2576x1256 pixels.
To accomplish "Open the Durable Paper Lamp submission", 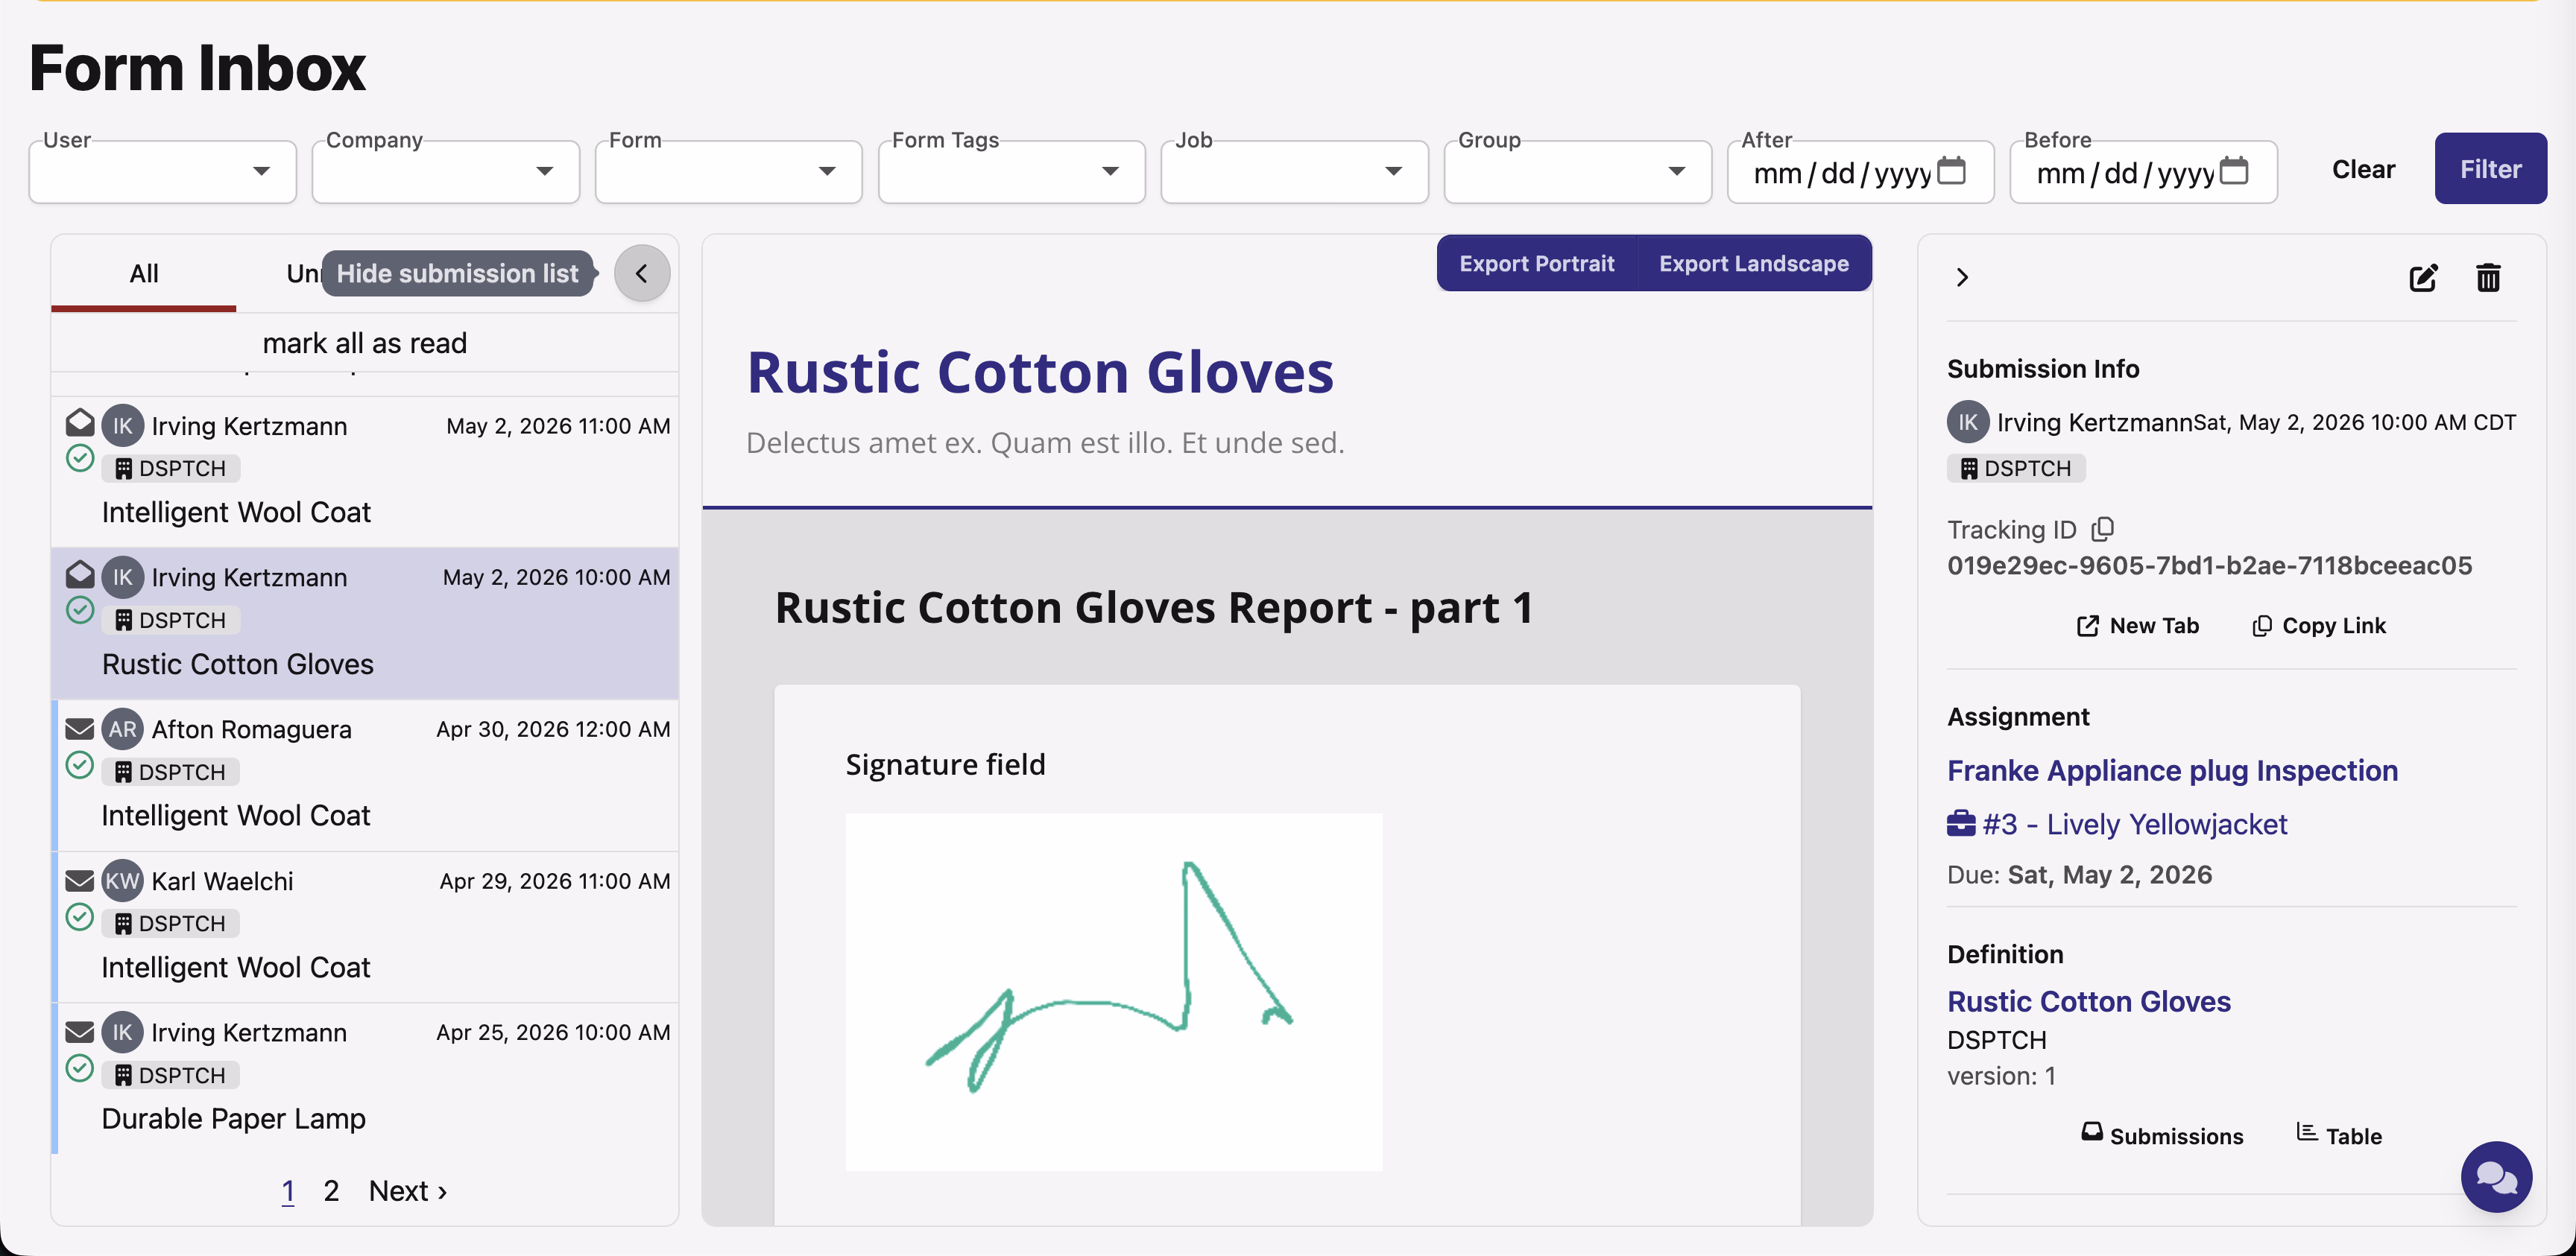I will click(367, 1078).
